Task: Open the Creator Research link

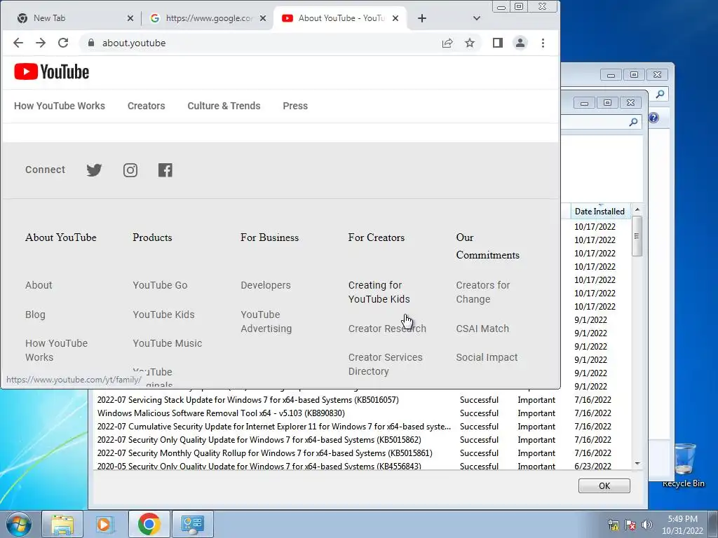Action: tap(387, 329)
